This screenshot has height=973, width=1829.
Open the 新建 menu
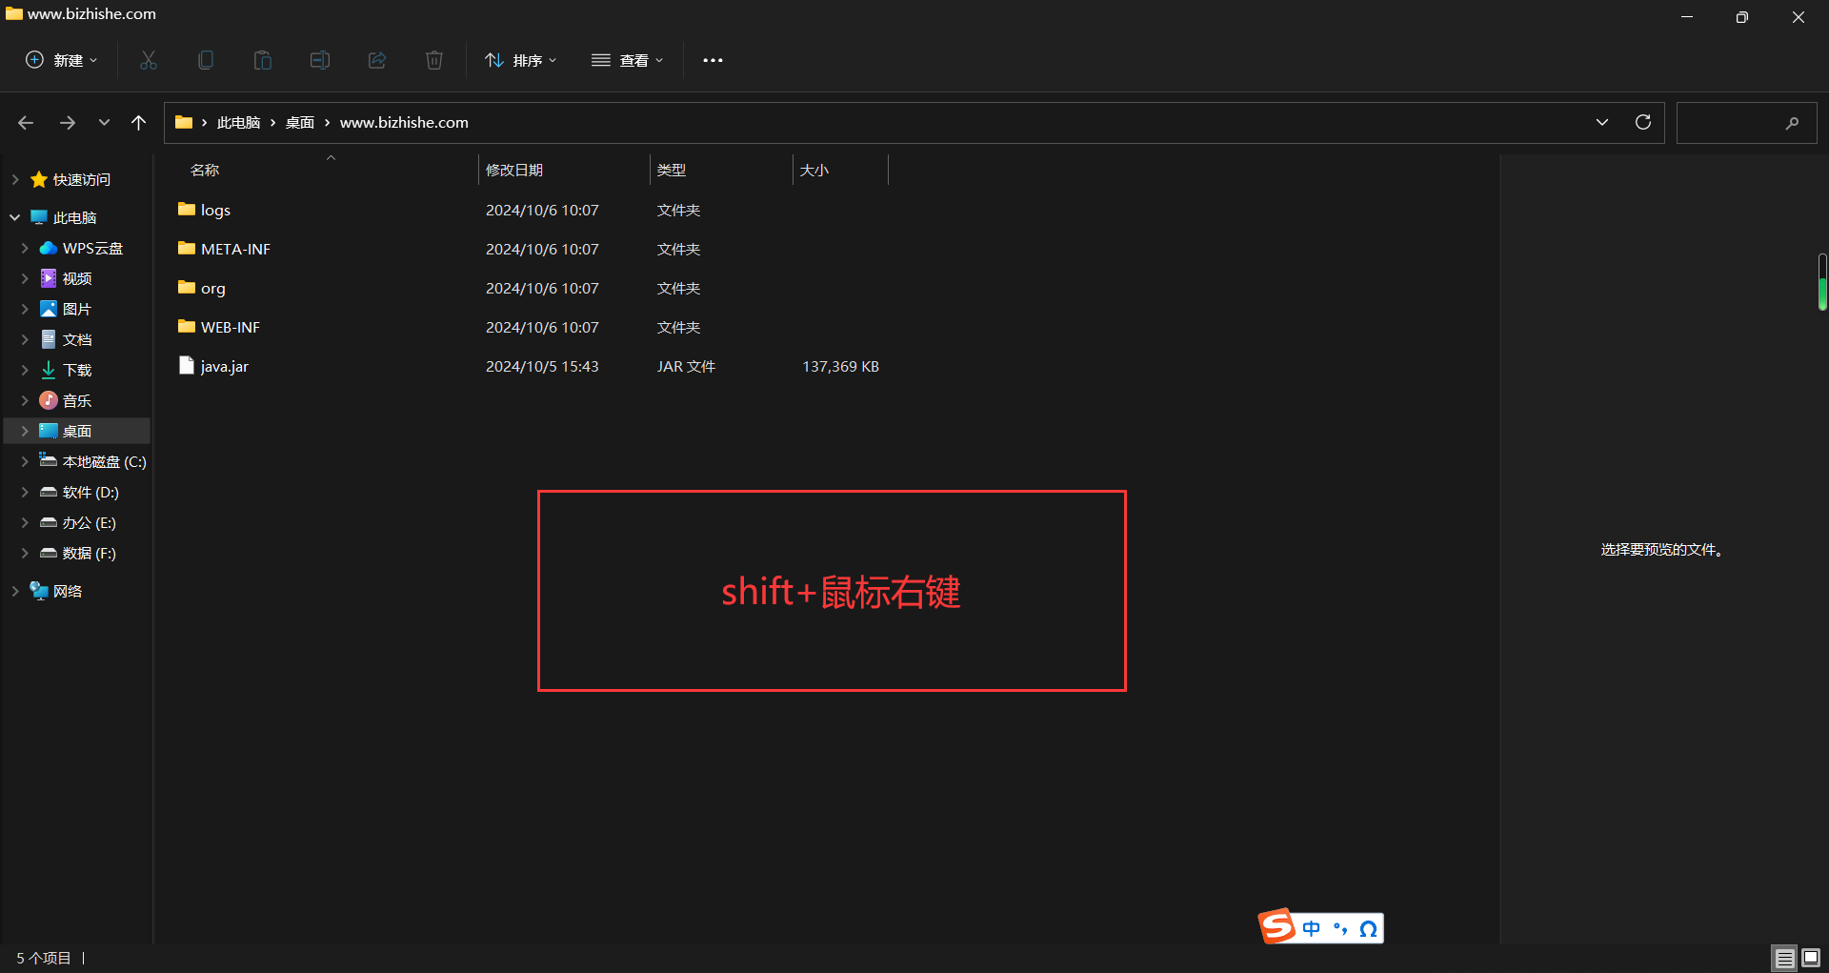(x=61, y=60)
